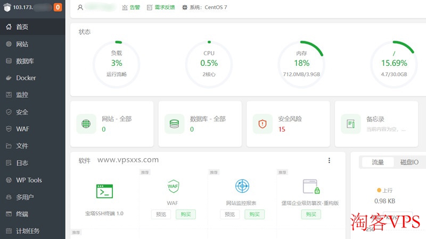Open the 备忘录 memo card

(x=376, y=124)
